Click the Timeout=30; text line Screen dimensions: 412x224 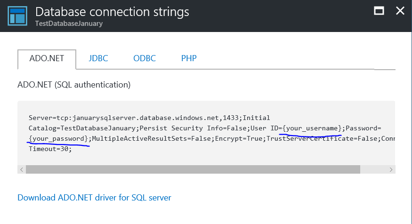click(50, 149)
